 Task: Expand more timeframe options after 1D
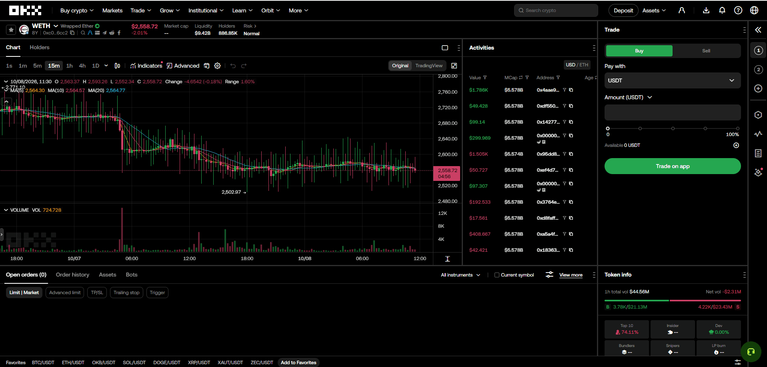(106, 66)
